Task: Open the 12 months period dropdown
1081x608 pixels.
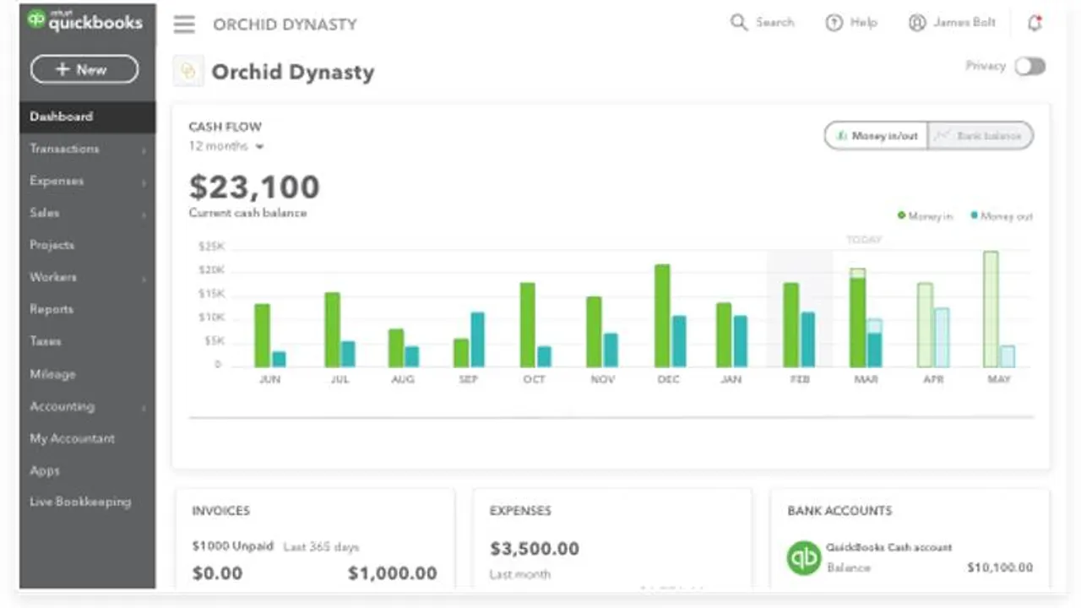Action: (x=226, y=146)
